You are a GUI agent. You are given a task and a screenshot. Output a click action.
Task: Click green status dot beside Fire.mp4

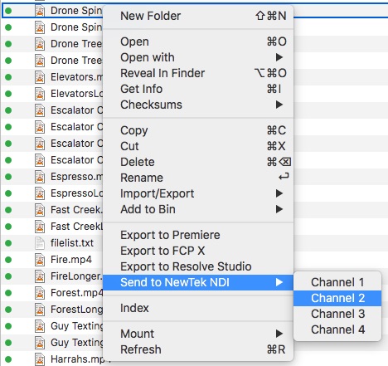8,260
